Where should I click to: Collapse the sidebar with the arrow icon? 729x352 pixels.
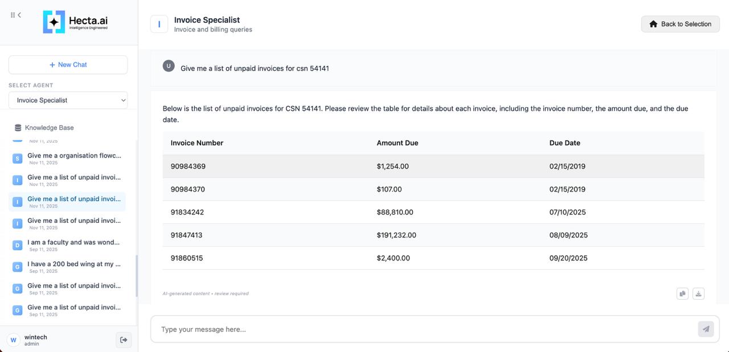(x=19, y=15)
